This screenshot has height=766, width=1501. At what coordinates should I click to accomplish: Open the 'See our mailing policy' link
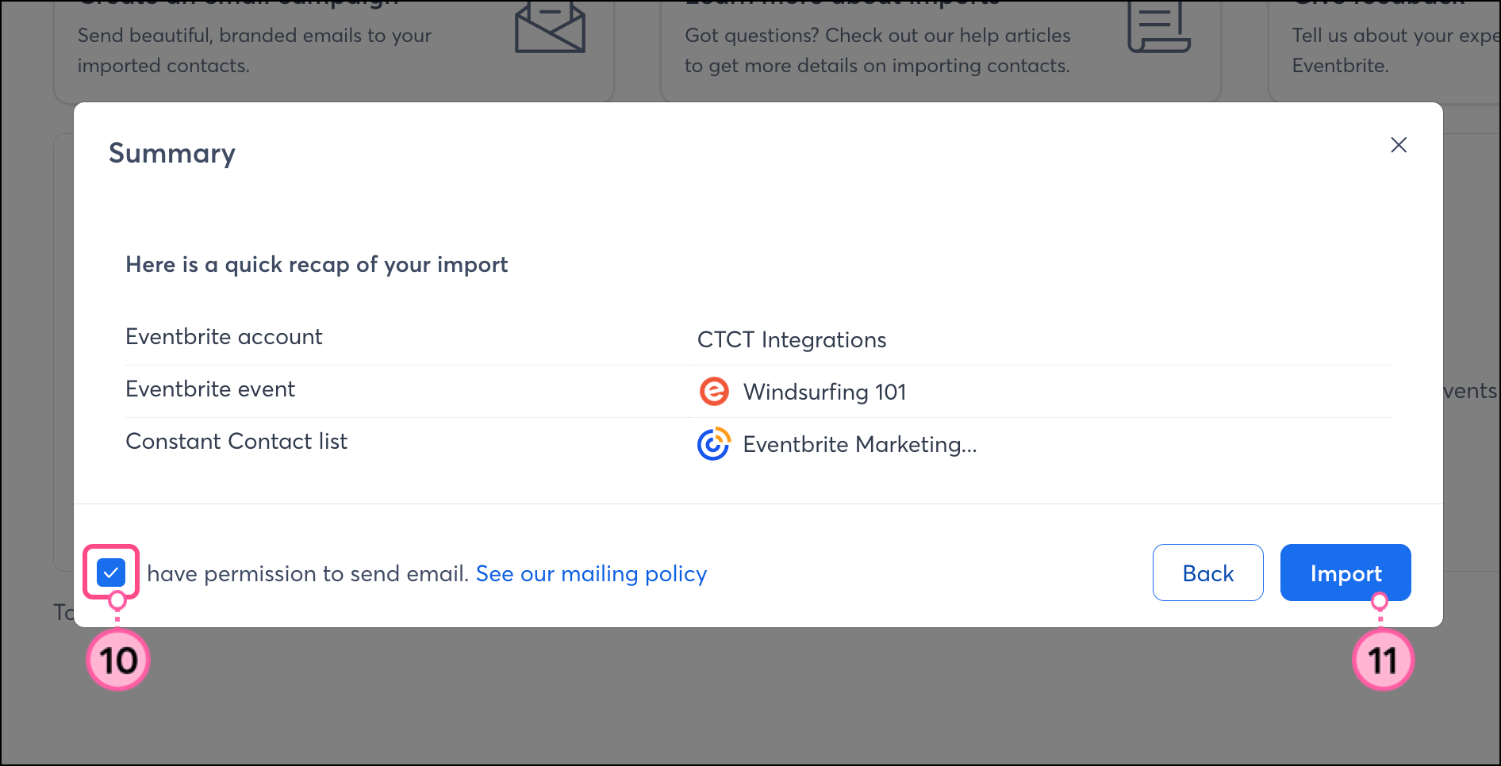tap(591, 573)
